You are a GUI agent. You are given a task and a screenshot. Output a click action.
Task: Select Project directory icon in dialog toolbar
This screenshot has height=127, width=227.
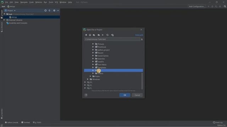coord(94,35)
